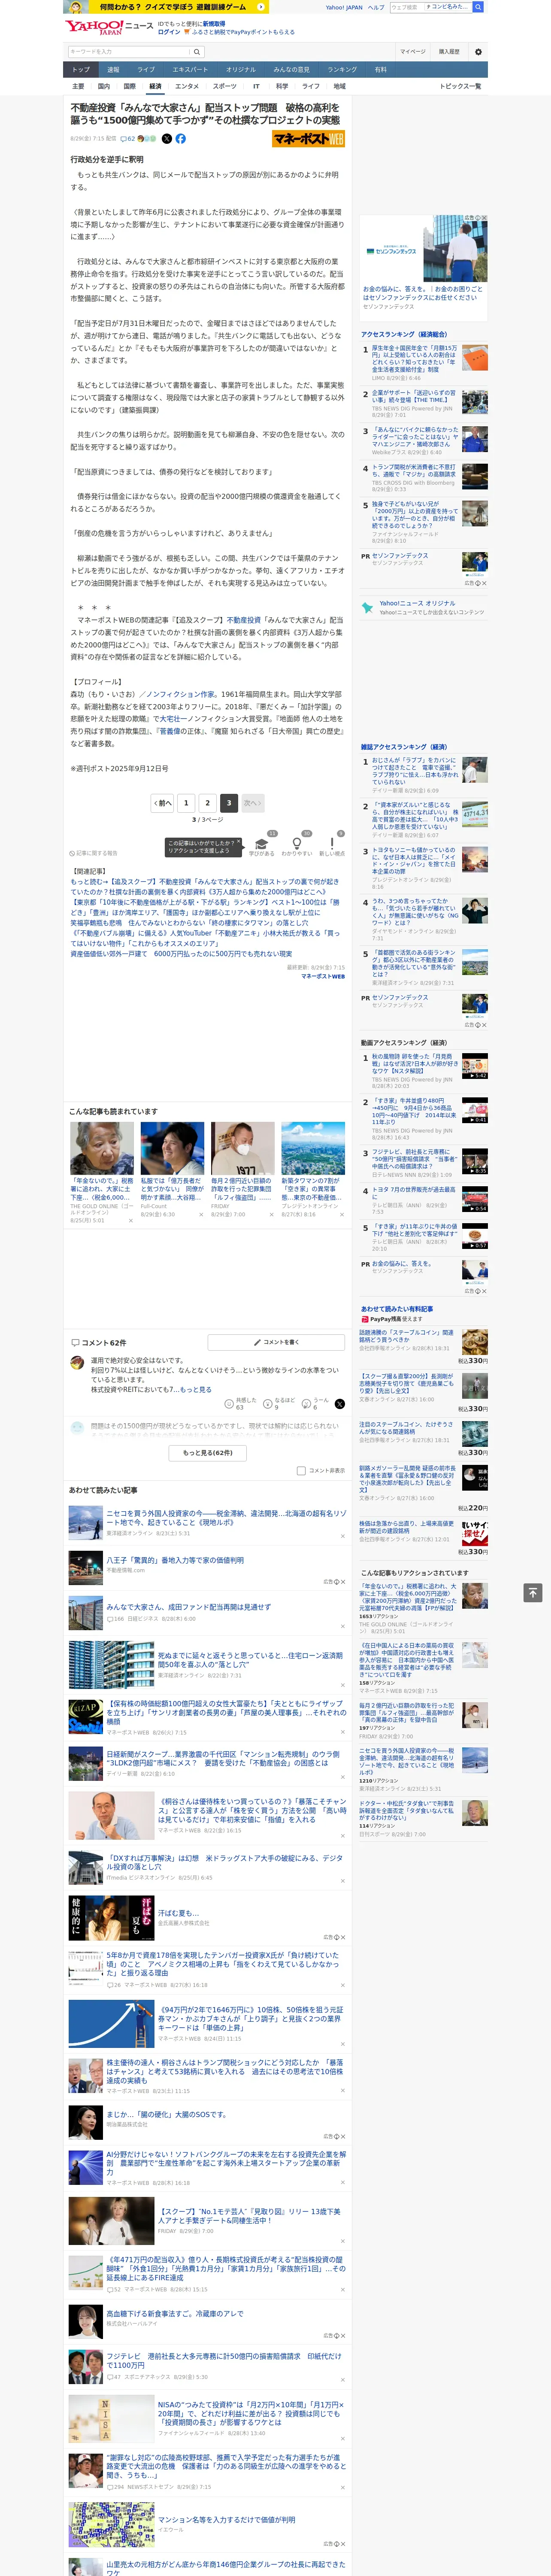This screenshot has height=2576, width=551.
Task: Play the トヨタ 7月の世界販売 video thumbnail
Action: (475, 1199)
